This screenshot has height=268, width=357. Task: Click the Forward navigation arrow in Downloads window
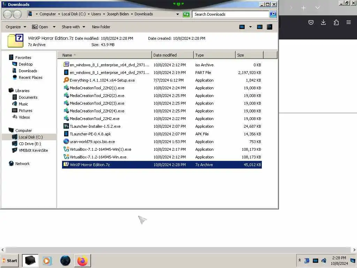(17, 14)
